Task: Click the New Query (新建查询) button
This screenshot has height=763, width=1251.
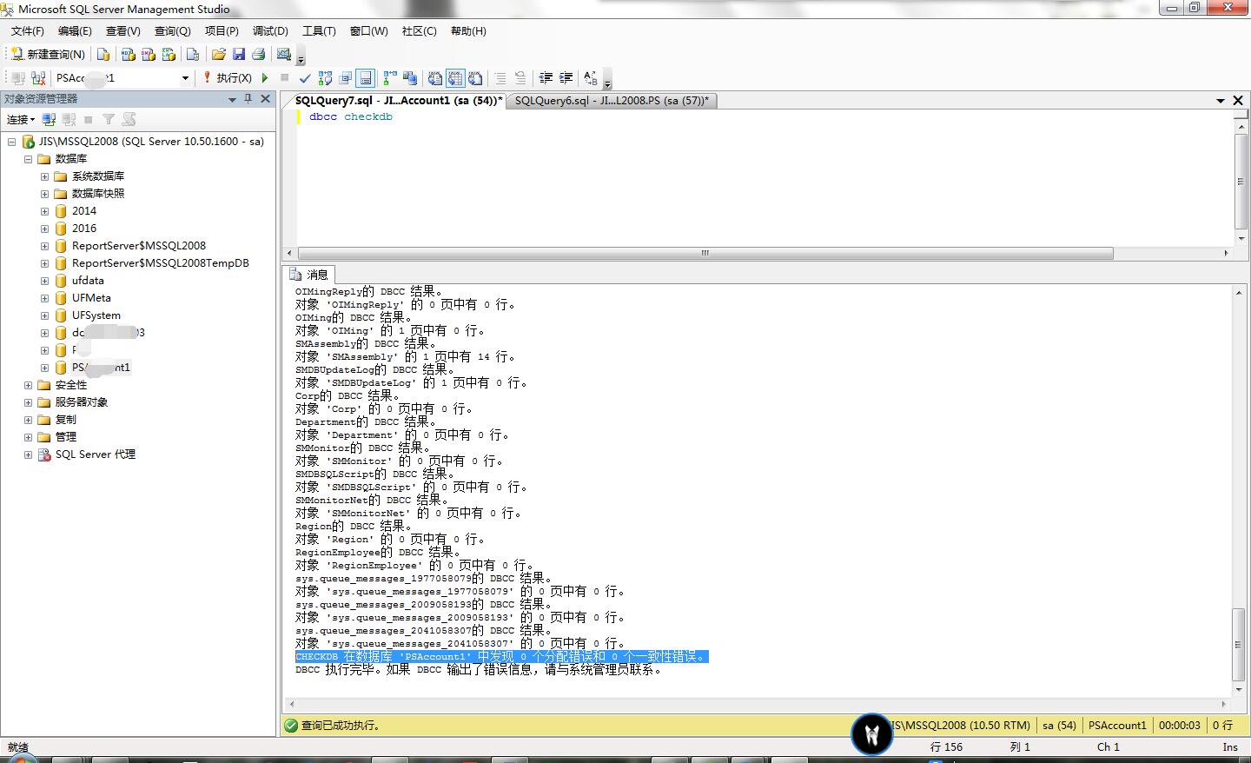Action: click(48, 54)
